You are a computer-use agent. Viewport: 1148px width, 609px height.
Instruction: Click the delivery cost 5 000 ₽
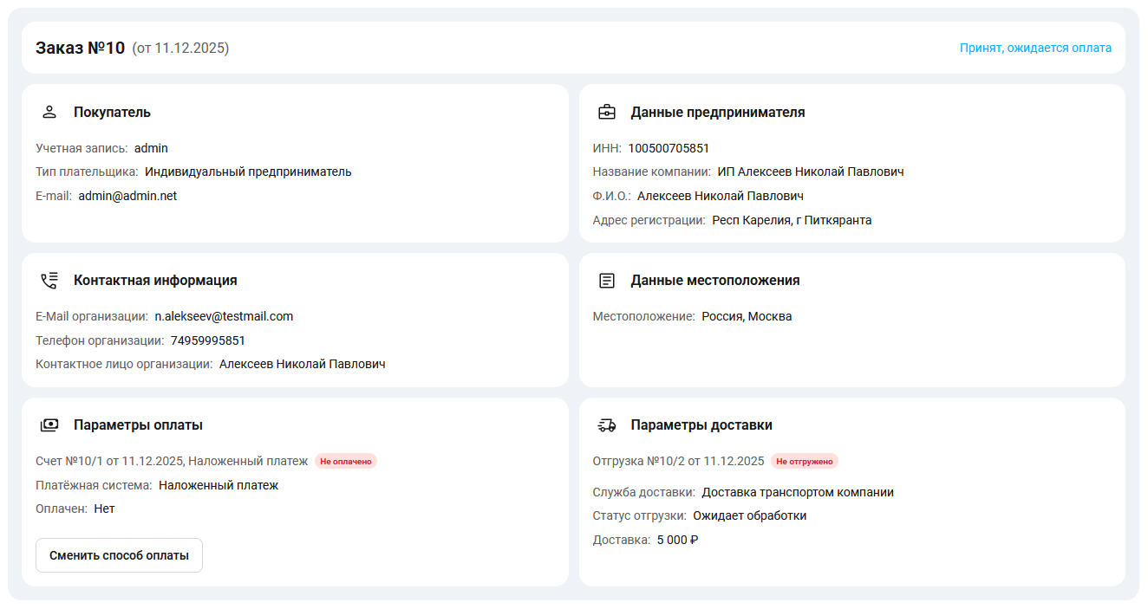coord(678,539)
